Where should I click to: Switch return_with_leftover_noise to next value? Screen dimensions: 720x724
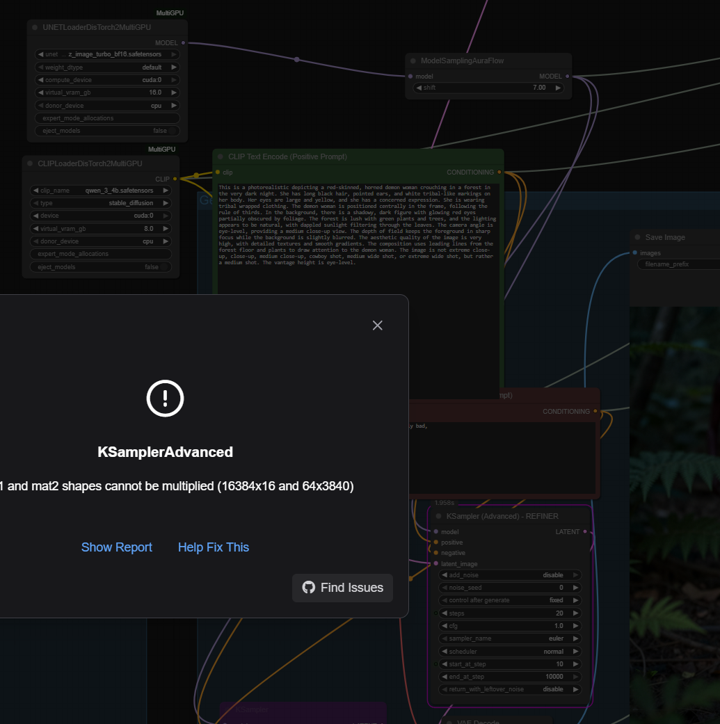[575, 689]
